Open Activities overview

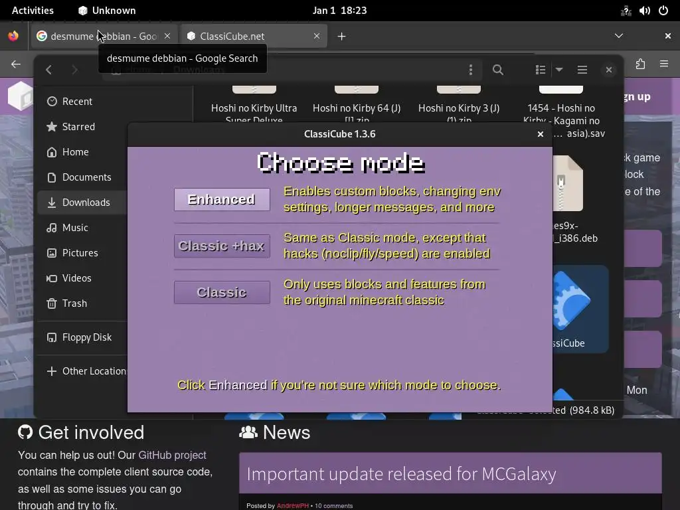(33, 11)
